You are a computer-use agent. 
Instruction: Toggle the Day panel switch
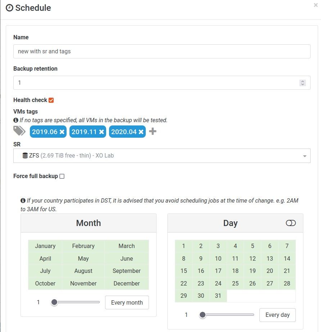click(291, 223)
